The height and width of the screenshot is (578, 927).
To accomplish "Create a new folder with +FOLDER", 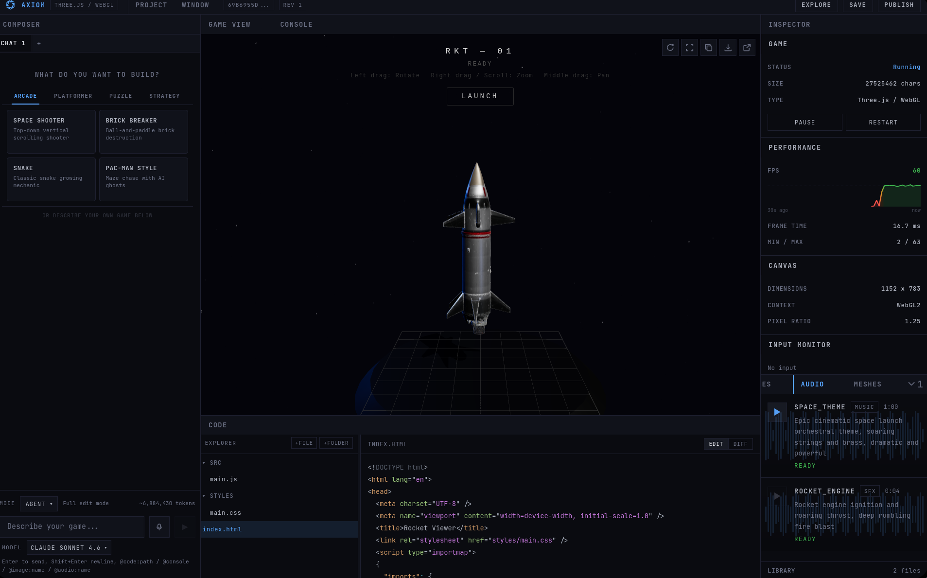I will click(x=336, y=443).
